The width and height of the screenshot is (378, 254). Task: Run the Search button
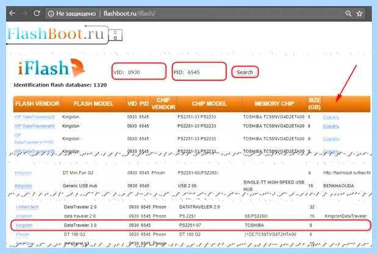tap(245, 72)
